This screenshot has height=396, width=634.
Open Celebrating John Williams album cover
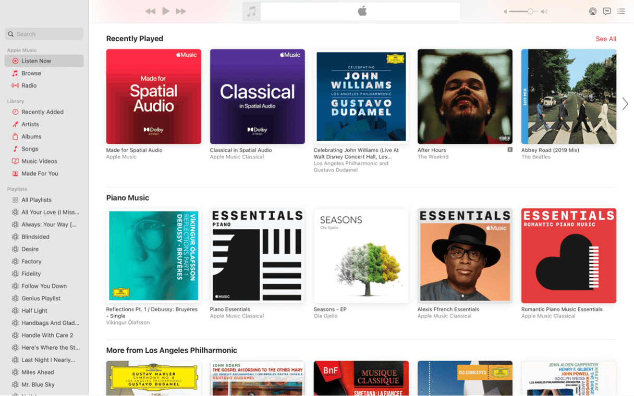[x=361, y=96]
